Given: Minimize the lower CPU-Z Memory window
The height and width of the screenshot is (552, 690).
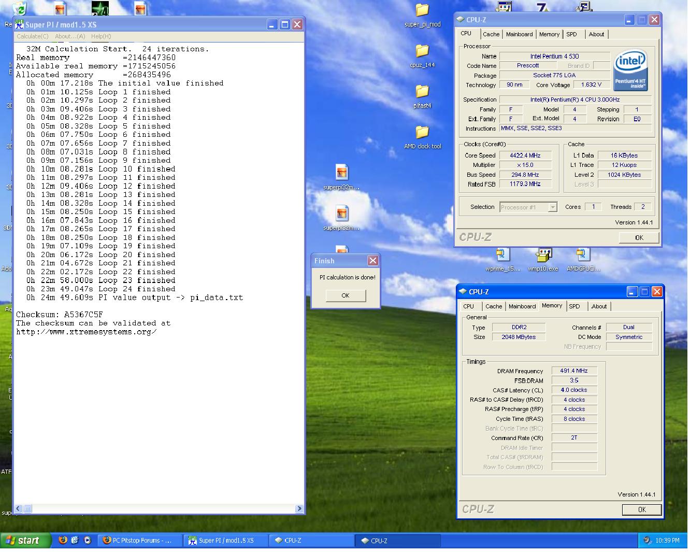Looking at the screenshot, I should click(632, 292).
